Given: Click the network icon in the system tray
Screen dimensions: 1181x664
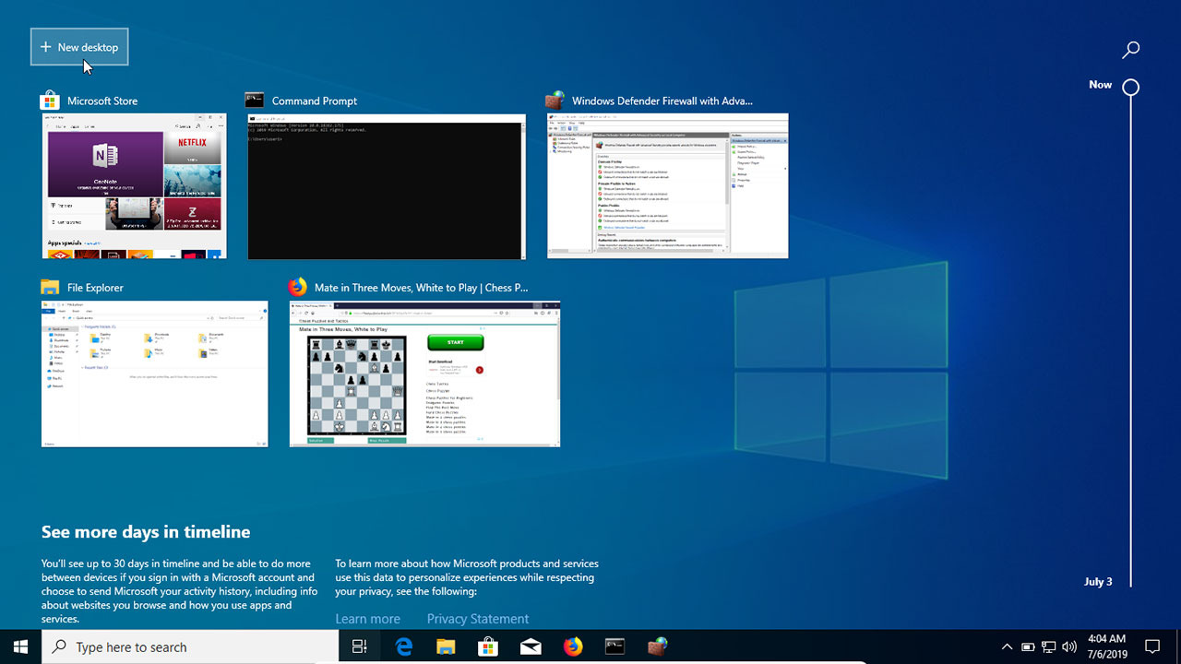Looking at the screenshot, I should [x=1048, y=646].
